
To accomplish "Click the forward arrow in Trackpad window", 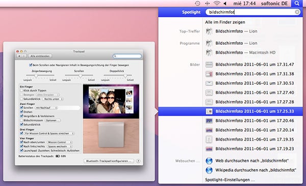I will [24, 56].
